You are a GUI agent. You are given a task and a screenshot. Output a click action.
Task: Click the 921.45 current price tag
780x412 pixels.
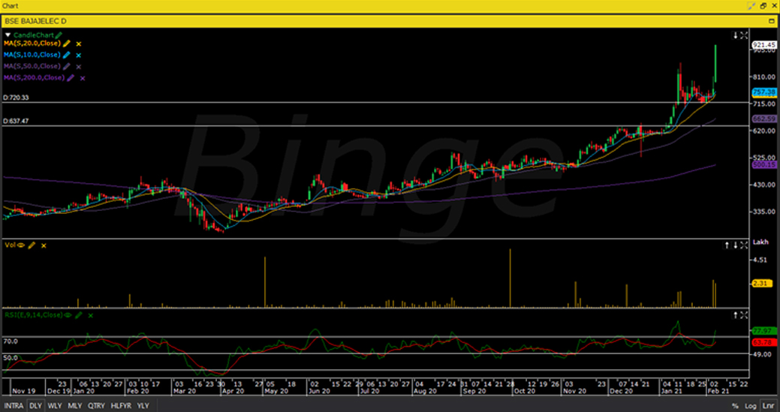point(764,45)
